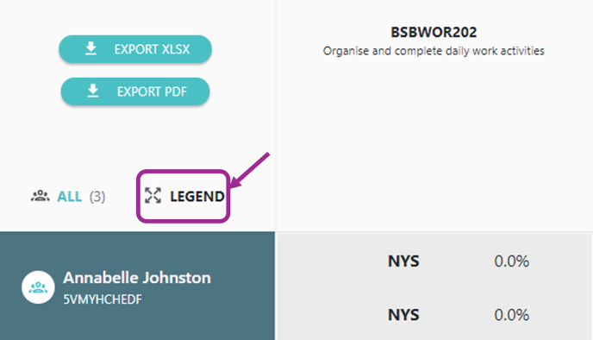The height and width of the screenshot is (340, 593).
Task: Click the group people icon beside ALL
Action: coord(41,196)
